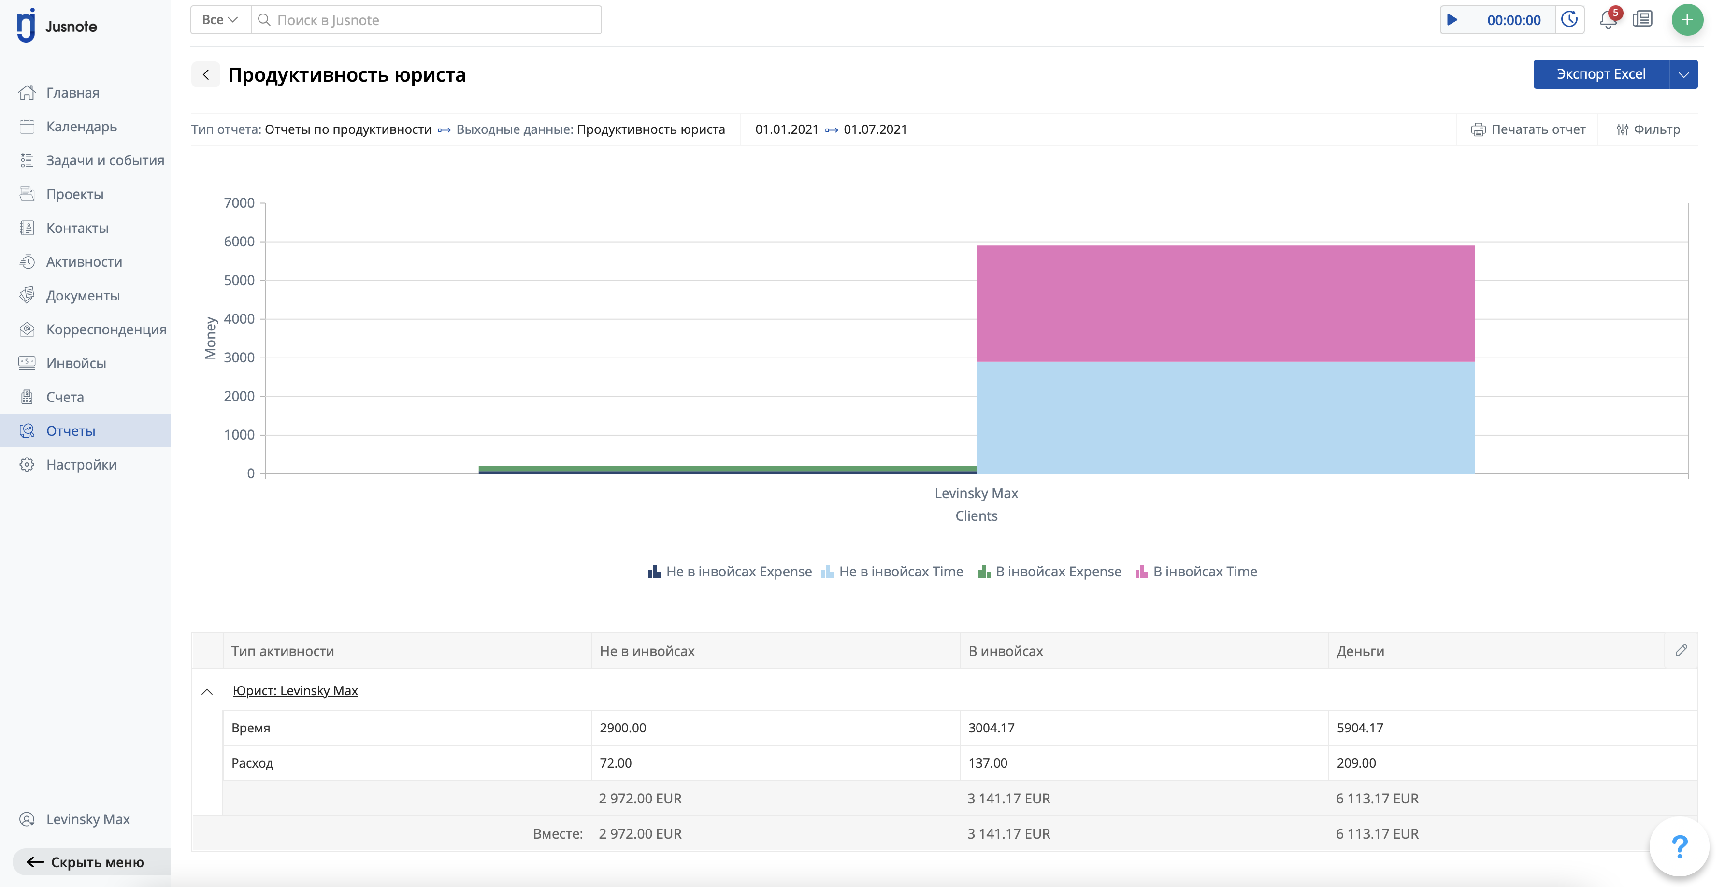The height and width of the screenshot is (887, 1725).
Task: Click the Jusnote logo
Action: click(x=57, y=26)
